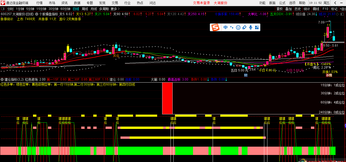Image resolution: width=346 pixels, height=162 pixels.
Task: Switch to 月线 monthly tab
Action: click(x=94, y=9)
